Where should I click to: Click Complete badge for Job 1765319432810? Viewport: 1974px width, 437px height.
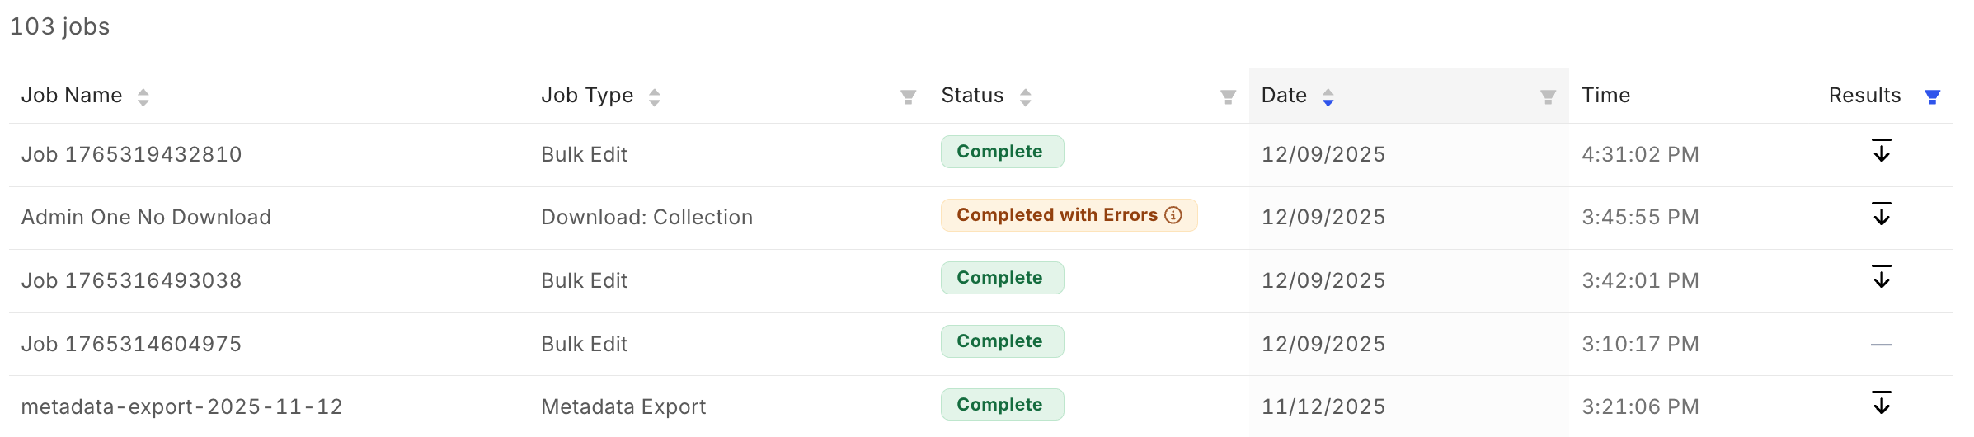(1001, 152)
